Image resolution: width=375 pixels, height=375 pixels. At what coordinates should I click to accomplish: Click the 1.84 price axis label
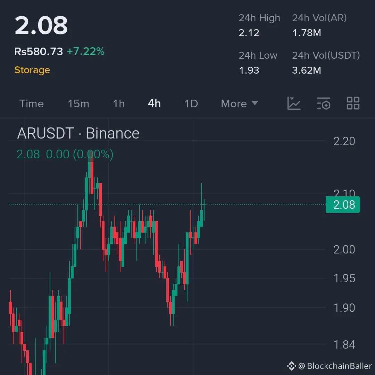click(344, 344)
